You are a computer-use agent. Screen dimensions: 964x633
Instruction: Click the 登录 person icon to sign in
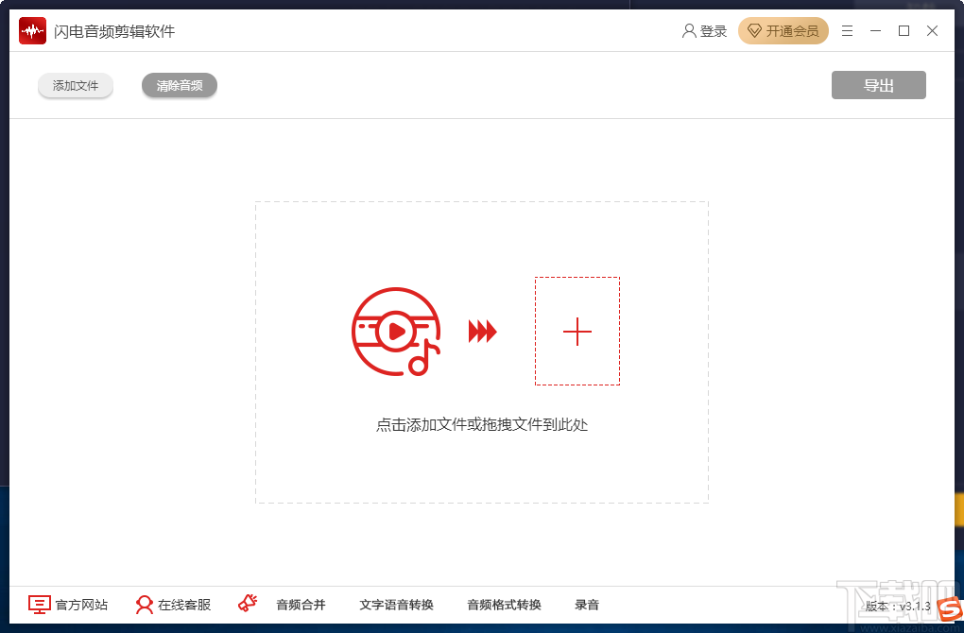coord(689,29)
